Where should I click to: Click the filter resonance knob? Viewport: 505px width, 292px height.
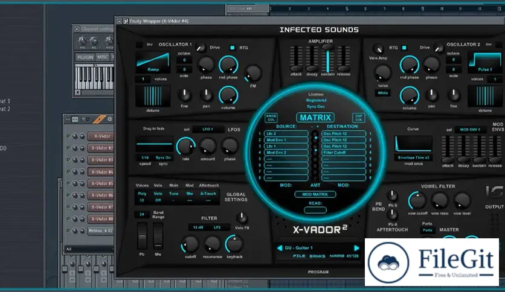212,244
